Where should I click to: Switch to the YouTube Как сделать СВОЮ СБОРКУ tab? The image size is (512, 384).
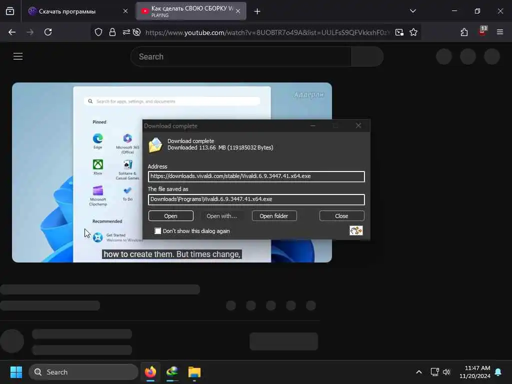pyautogui.click(x=191, y=11)
